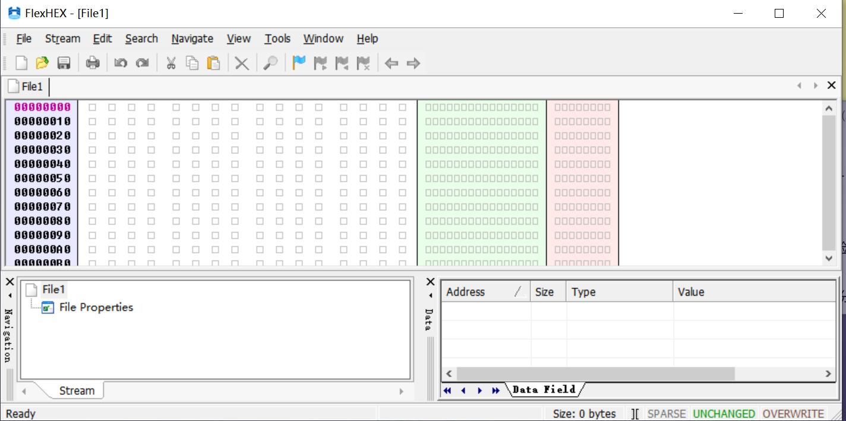
Task: Click the Paste clipboard icon
Action: [x=213, y=63]
